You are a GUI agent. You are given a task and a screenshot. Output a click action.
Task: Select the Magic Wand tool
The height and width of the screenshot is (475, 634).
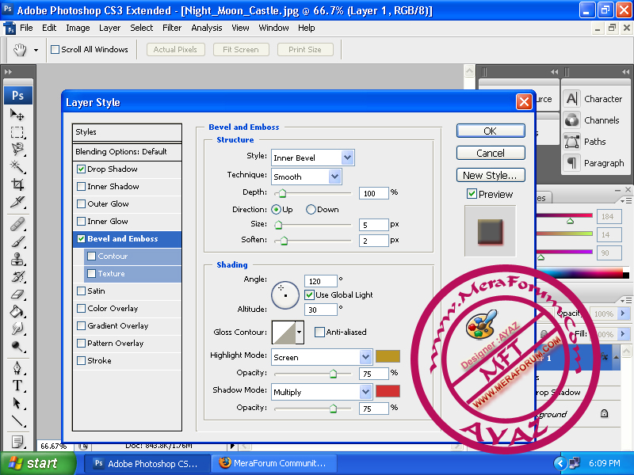pos(17,167)
